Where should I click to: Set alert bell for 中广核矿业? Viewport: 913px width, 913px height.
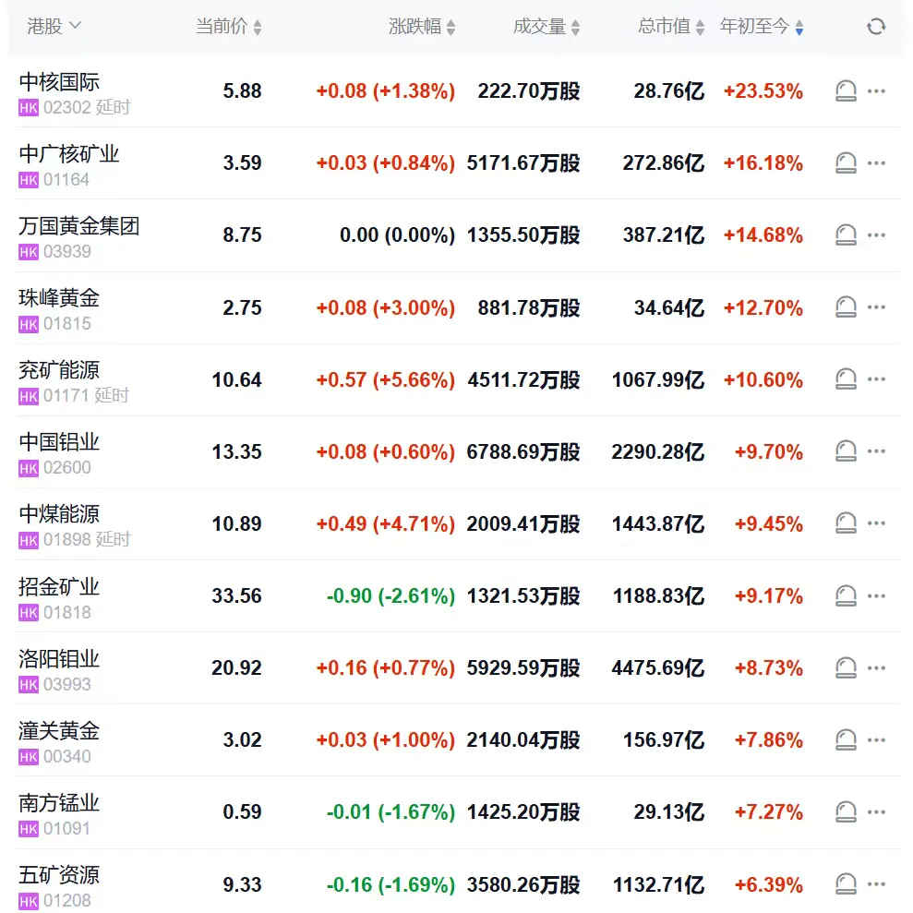846,163
